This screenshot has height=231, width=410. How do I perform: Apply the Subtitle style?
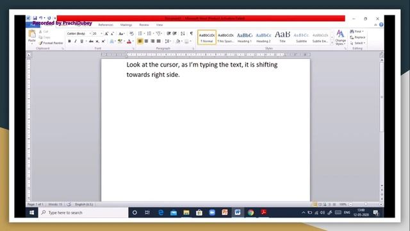click(301, 37)
